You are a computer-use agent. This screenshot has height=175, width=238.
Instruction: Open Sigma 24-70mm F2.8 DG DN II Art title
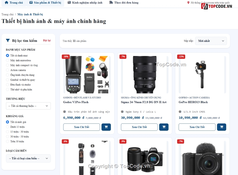coord(144,102)
